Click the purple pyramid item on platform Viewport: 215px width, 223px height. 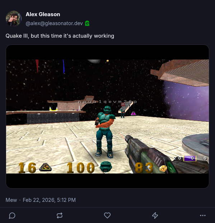pos(134,113)
